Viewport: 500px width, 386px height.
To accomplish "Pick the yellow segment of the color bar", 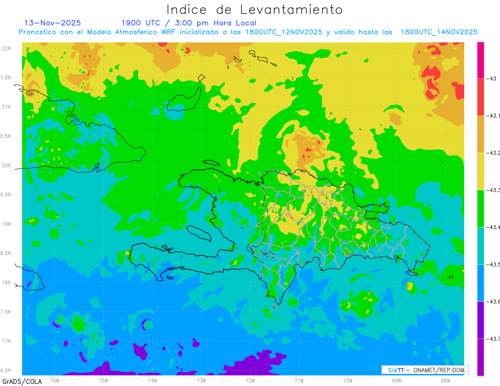I will pyautogui.click(x=481, y=171).
